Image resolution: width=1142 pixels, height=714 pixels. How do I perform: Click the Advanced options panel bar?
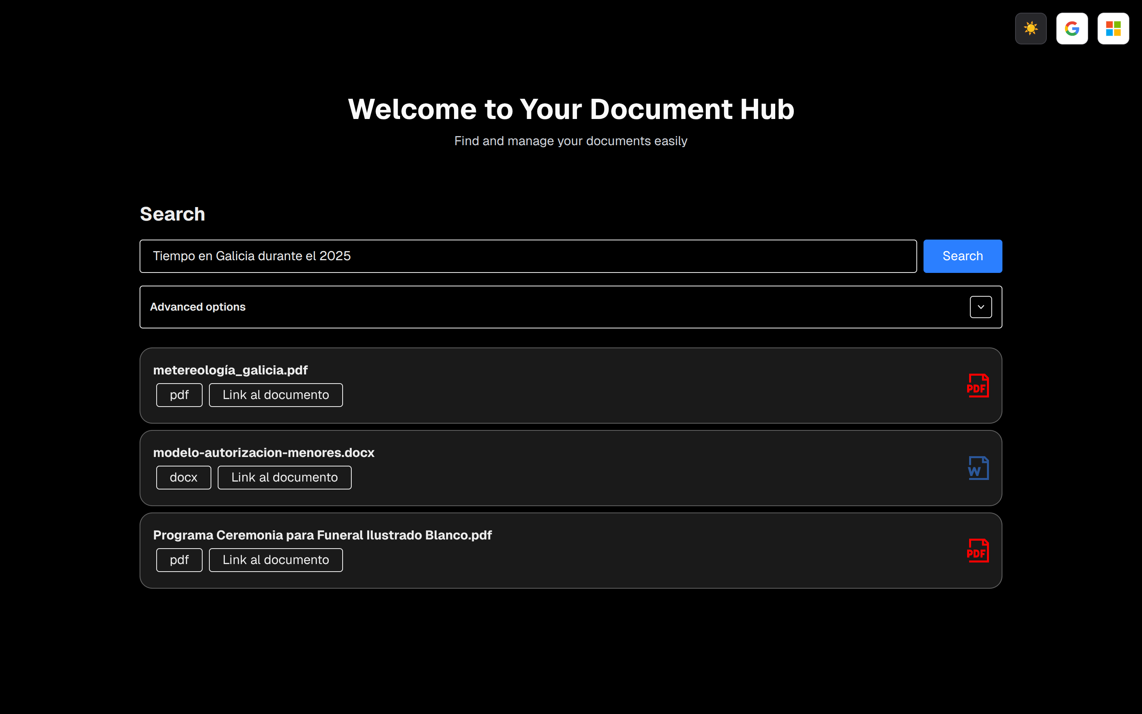(566, 307)
